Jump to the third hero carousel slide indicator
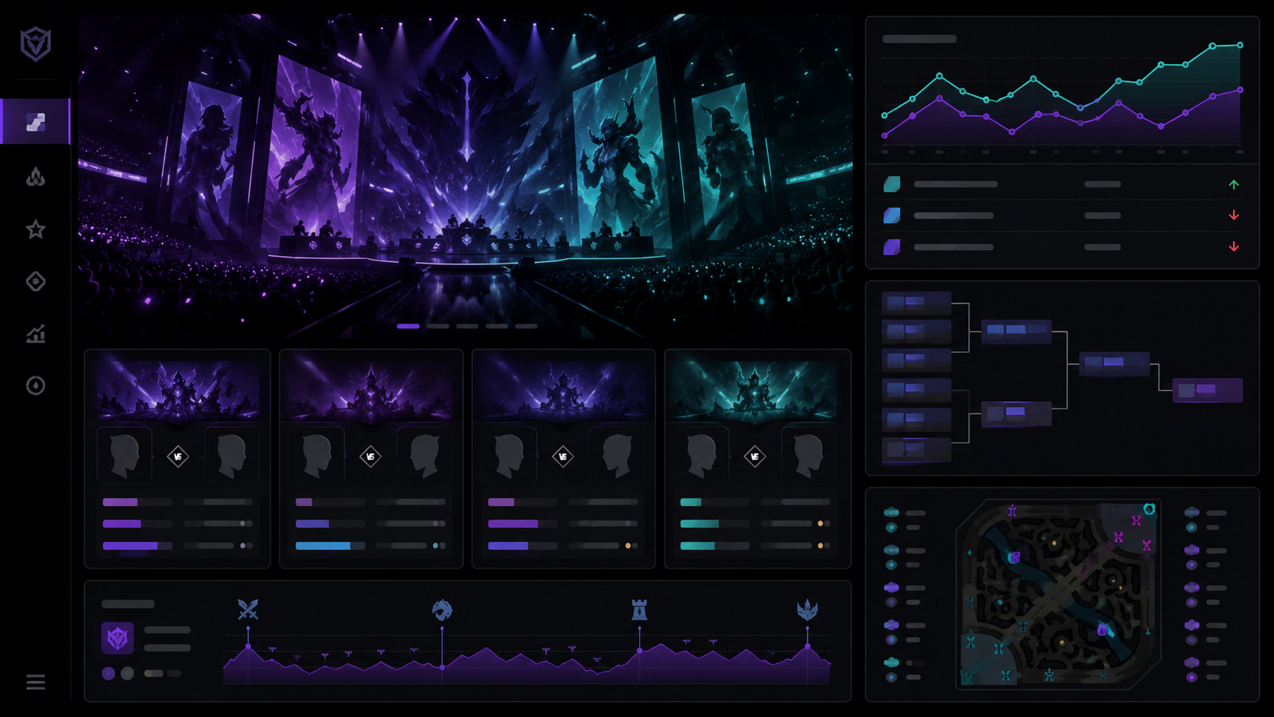The height and width of the screenshot is (717, 1274). coord(467,326)
